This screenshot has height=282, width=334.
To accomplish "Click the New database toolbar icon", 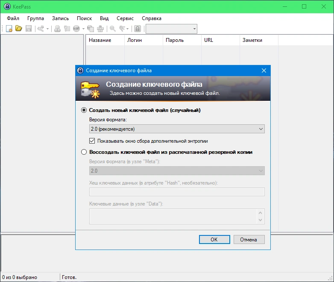I will (9, 29).
